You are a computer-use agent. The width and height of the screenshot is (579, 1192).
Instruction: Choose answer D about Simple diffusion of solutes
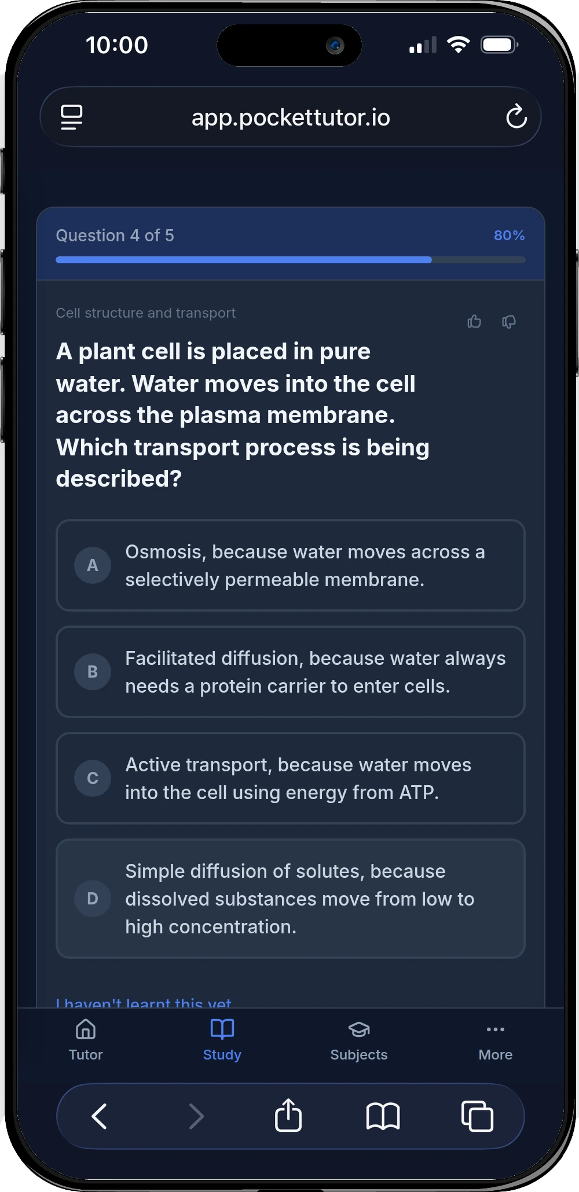[291, 899]
